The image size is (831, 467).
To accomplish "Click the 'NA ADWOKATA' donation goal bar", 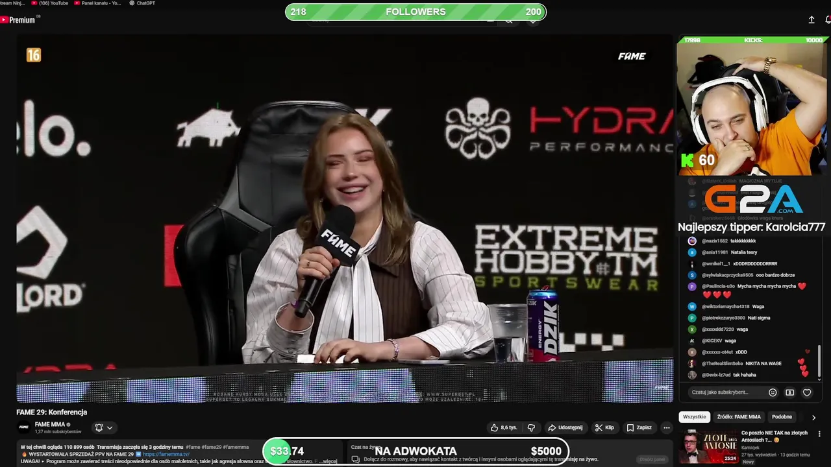I will click(x=415, y=451).
